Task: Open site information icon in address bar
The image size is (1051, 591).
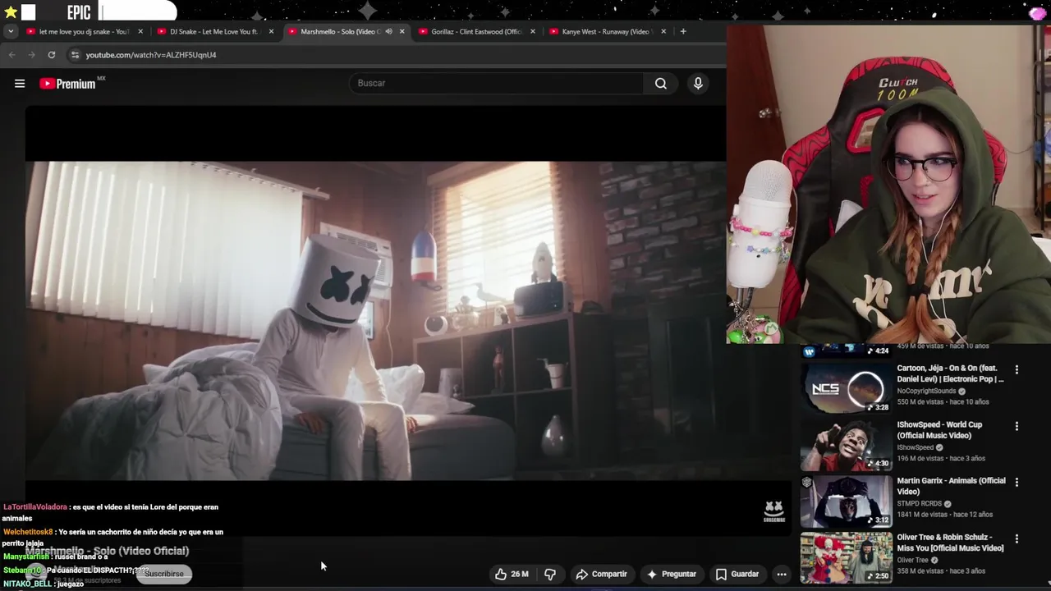Action: pos(75,55)
